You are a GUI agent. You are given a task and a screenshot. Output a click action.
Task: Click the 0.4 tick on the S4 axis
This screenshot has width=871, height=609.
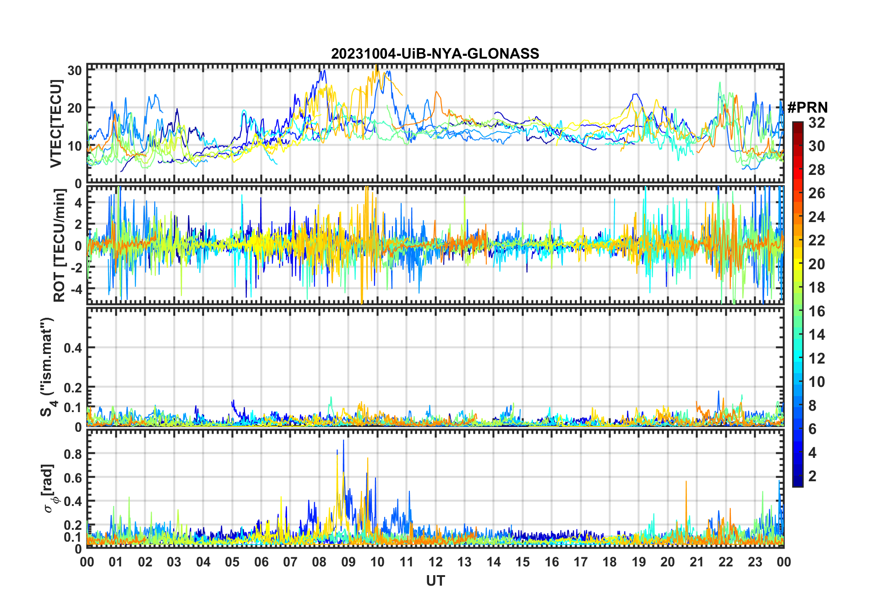point(73,348)
